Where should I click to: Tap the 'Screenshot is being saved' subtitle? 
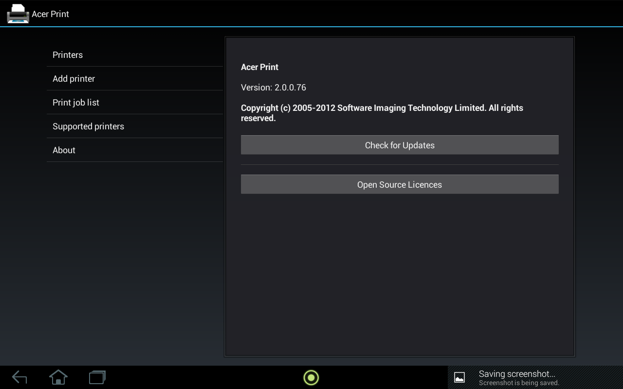[x=519, y=383]
